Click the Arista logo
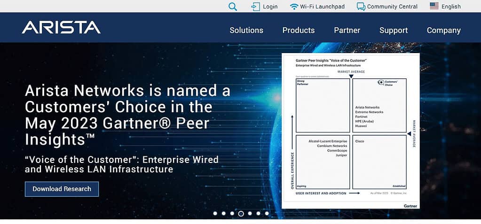Viewport: 481px width, 224px height. tap(61, 27)
